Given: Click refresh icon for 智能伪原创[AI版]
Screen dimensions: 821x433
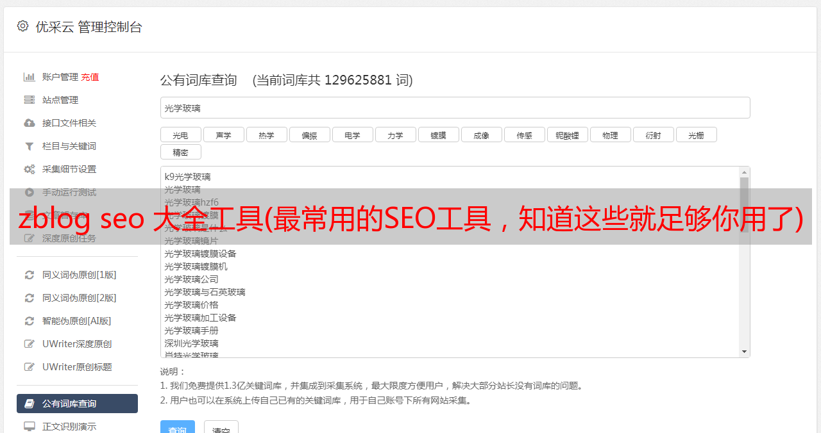Looking at the screenshot, I should pos(30,321).
